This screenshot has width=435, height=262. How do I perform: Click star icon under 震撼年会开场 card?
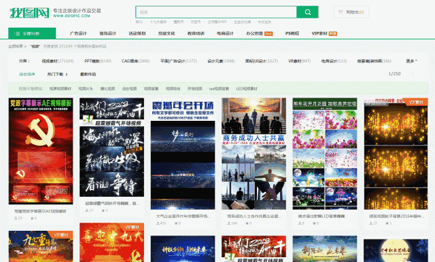[176, 223]
